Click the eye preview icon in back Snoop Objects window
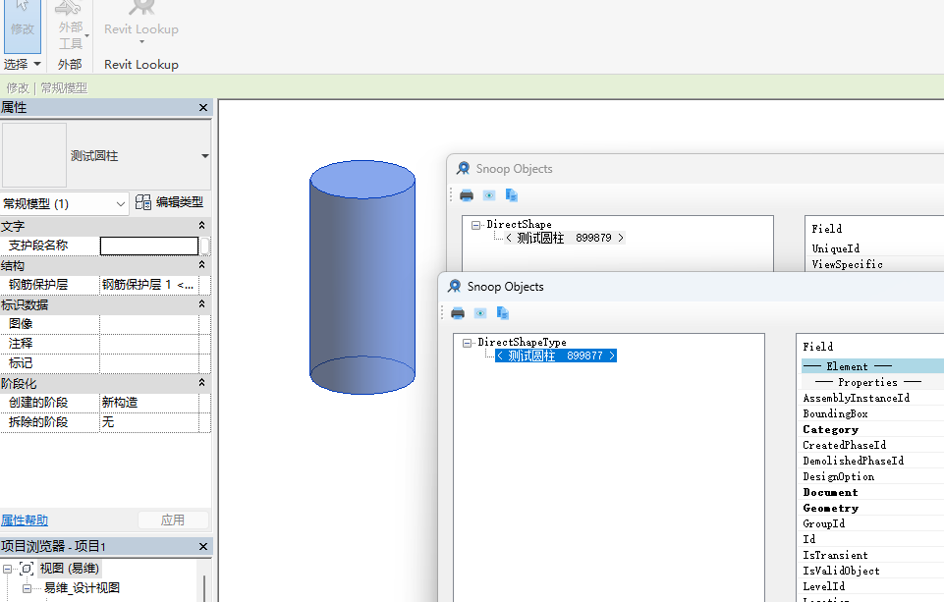Screen dimensions: 944x602 click(489, 195)
